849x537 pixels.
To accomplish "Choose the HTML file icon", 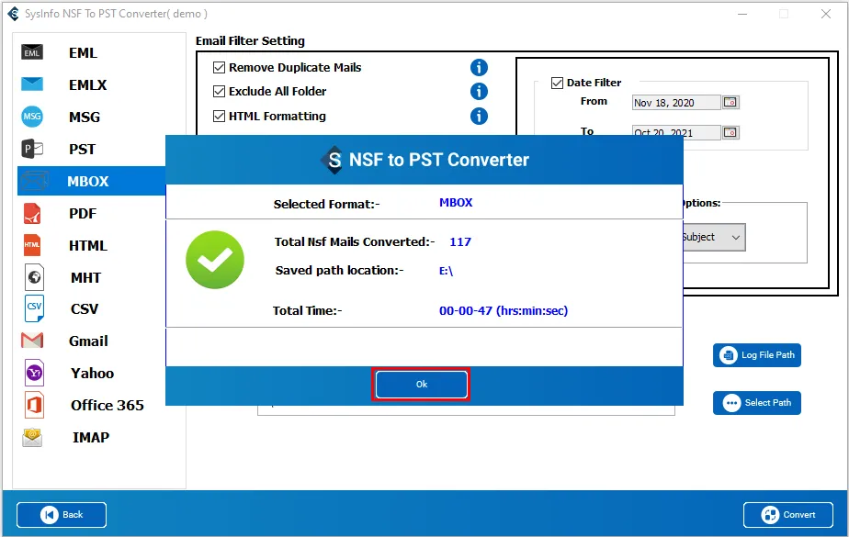I will [x=32, y=245].
